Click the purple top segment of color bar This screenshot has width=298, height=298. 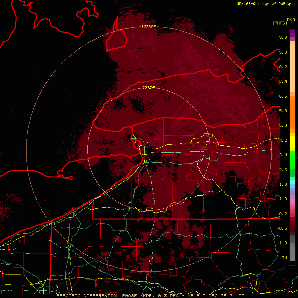tap(292, 33)
